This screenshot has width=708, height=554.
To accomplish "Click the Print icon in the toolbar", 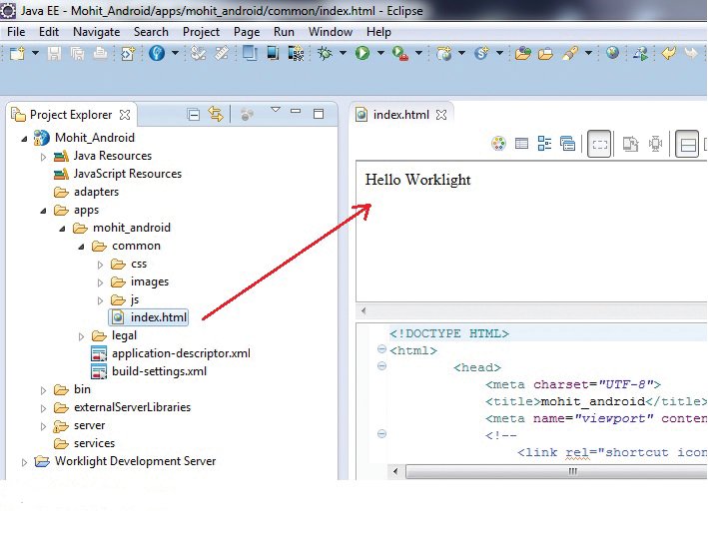I will click(101, 54).
